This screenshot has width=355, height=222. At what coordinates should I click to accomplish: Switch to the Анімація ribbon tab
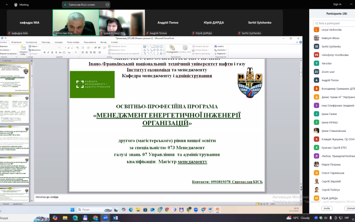coord(59,42)
